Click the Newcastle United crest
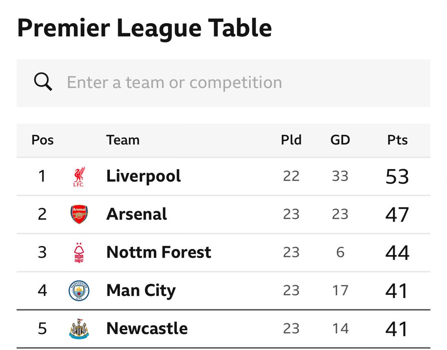The image size is (447, 350). 79,328
